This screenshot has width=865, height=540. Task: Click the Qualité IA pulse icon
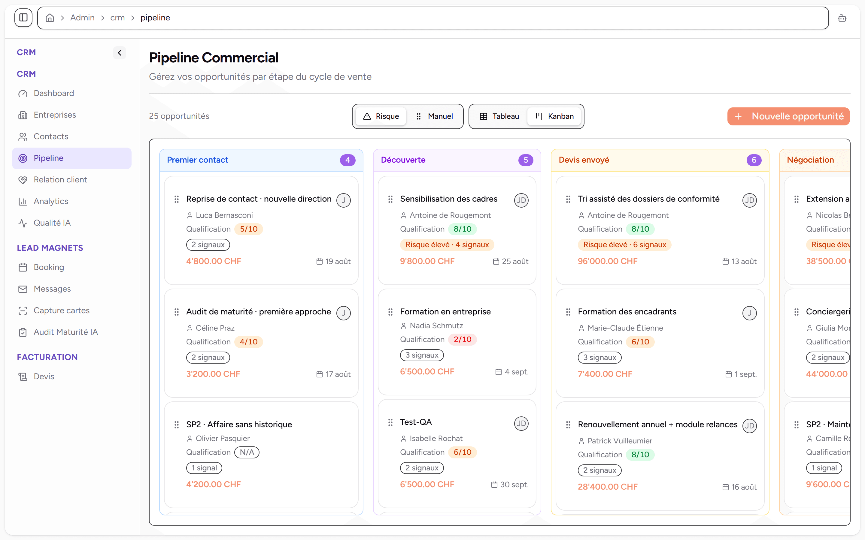click(x=23, y=223)
